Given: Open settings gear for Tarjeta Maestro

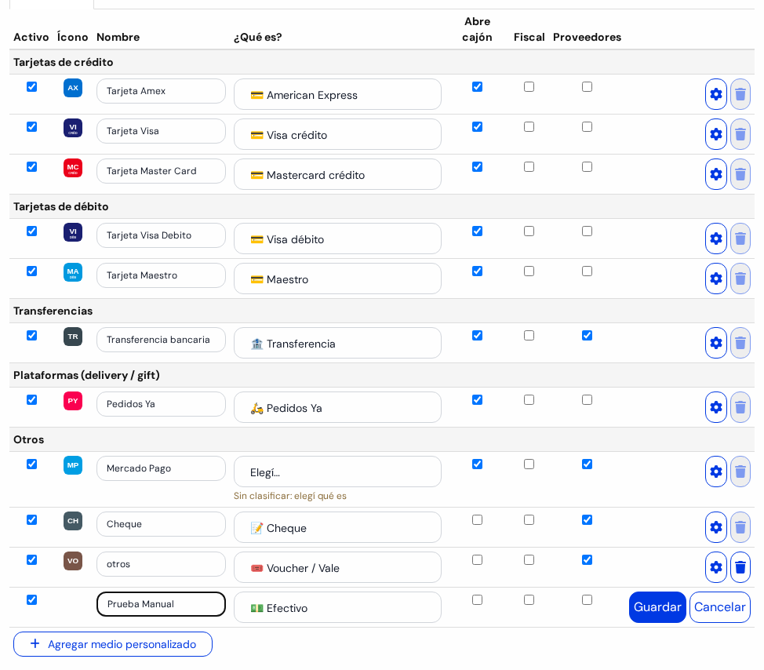Looking at the screenshot, I should (x=716, y=279).
